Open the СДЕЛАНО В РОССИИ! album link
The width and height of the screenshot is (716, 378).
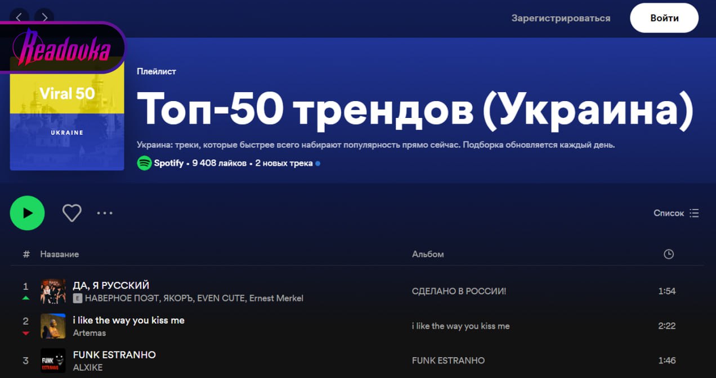[459, 292]
